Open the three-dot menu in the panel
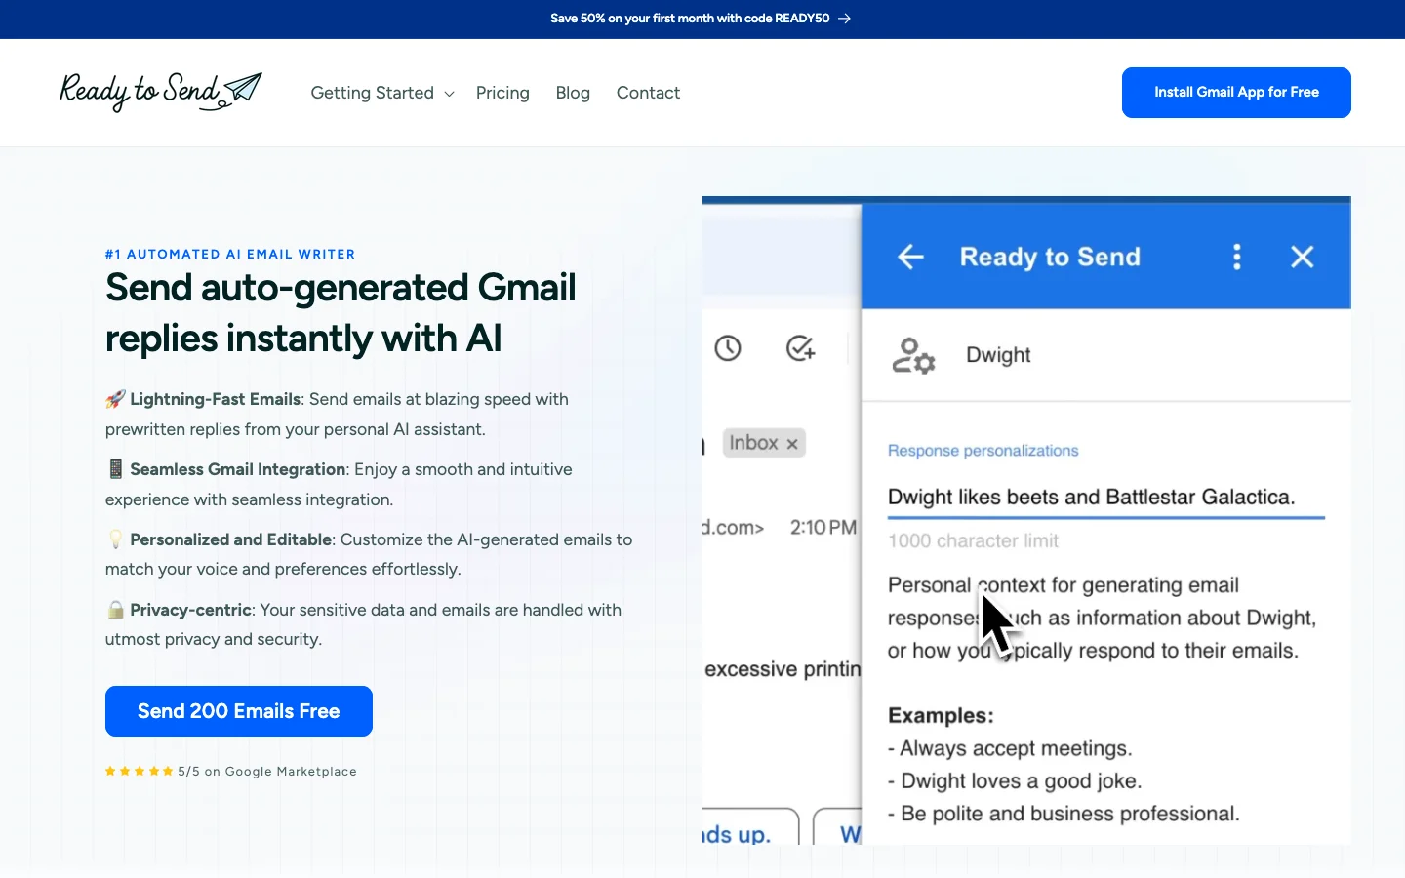The image size is (1405, 878). click(x=1237, y=257)
